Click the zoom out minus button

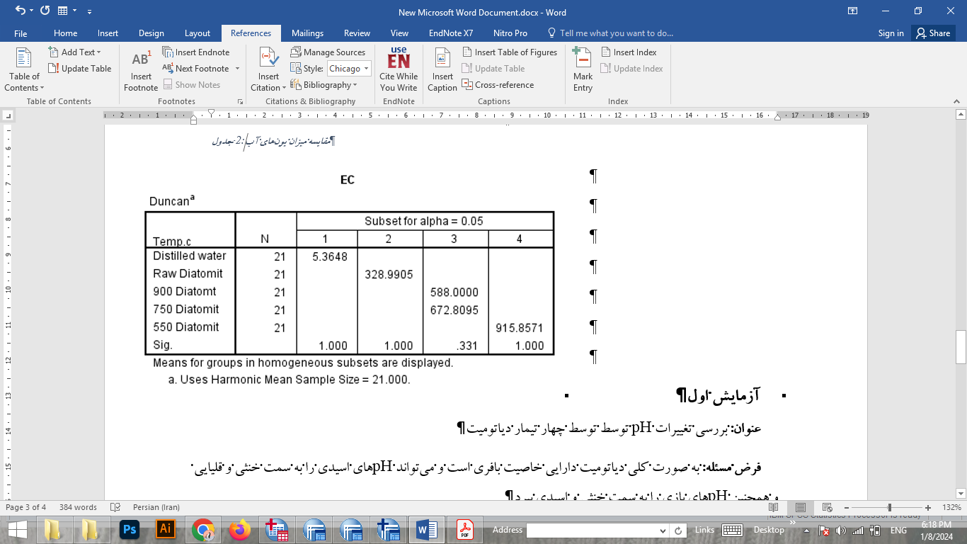[847, 507]
